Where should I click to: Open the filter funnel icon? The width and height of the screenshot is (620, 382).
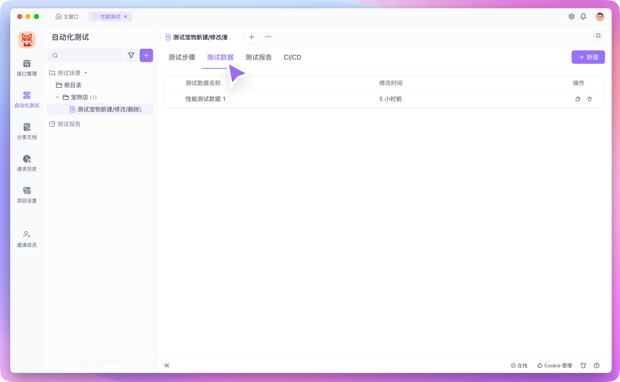(x=131, y=56)
